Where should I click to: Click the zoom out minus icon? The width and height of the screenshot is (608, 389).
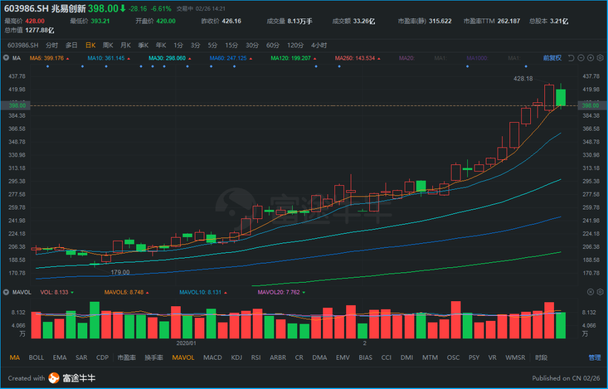tap(581, 57)
